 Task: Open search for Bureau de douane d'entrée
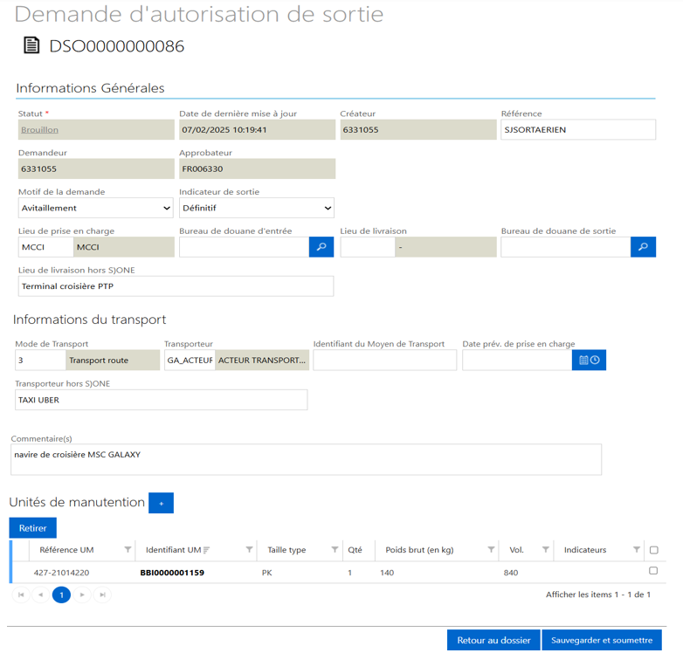coord(321,247)
